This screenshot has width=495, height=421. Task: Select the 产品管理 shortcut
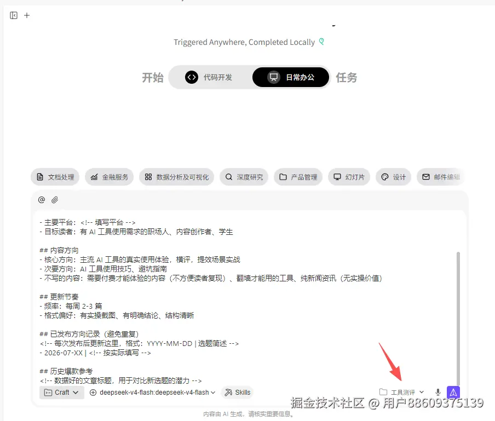(298, 177)
